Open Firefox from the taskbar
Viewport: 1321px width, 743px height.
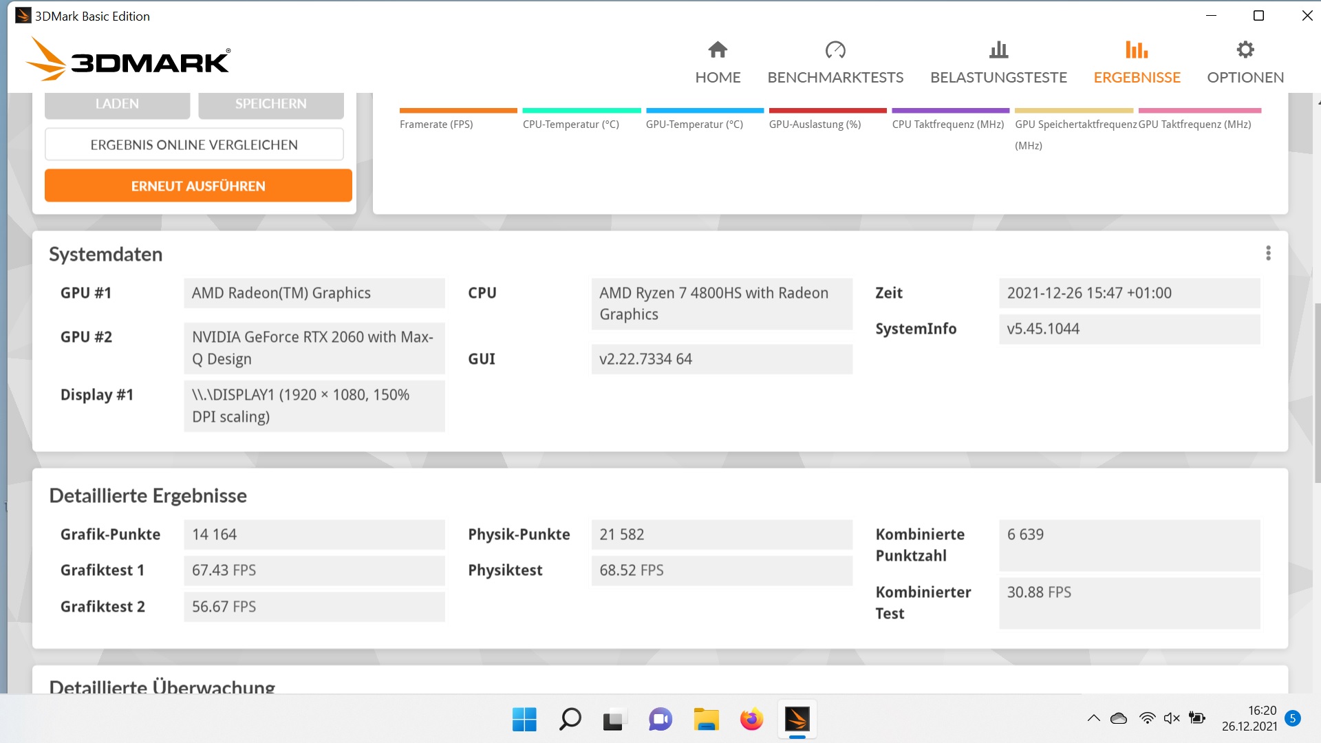pyautogui.click(x=751, y=720)
